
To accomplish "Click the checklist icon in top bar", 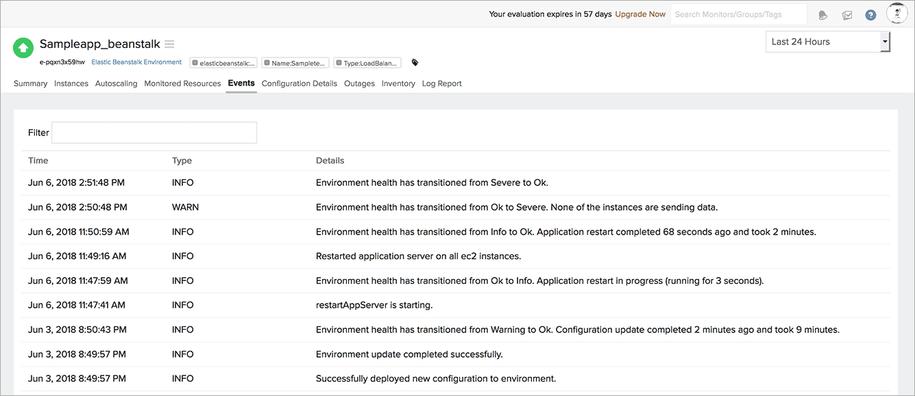I will (847, 15).
